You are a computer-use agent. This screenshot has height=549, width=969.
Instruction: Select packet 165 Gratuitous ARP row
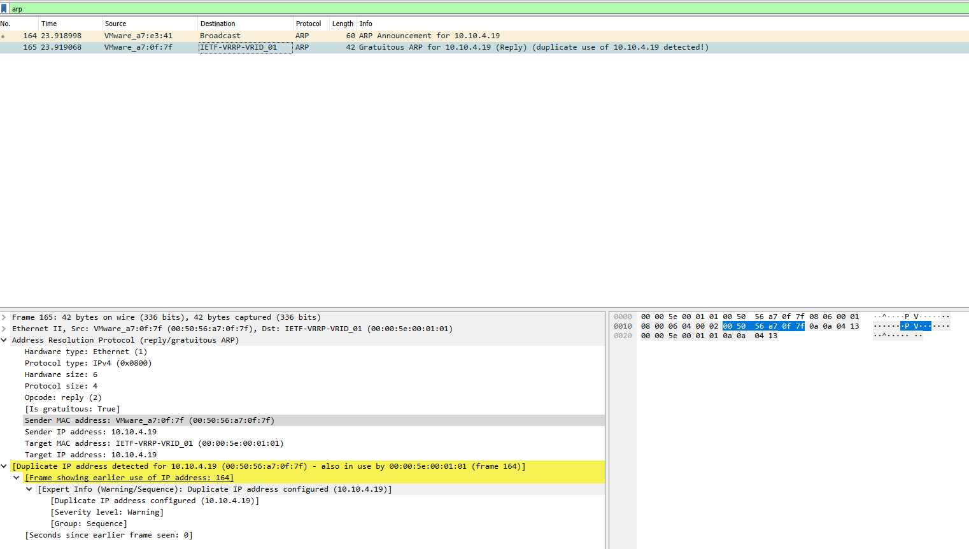(382, 47)
